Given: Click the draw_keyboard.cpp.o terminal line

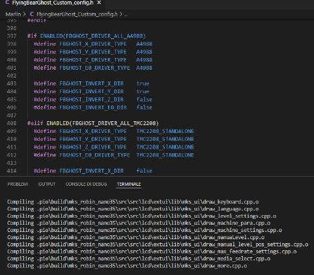Looking at the screenshot, I should coord(133,202).
